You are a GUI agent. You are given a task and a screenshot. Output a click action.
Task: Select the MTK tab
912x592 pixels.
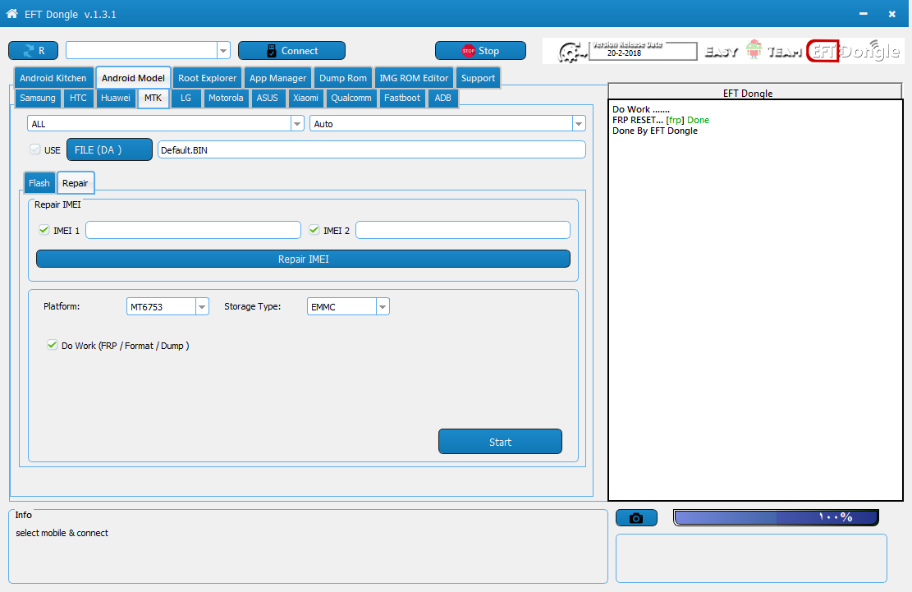(x=153, y=98)
